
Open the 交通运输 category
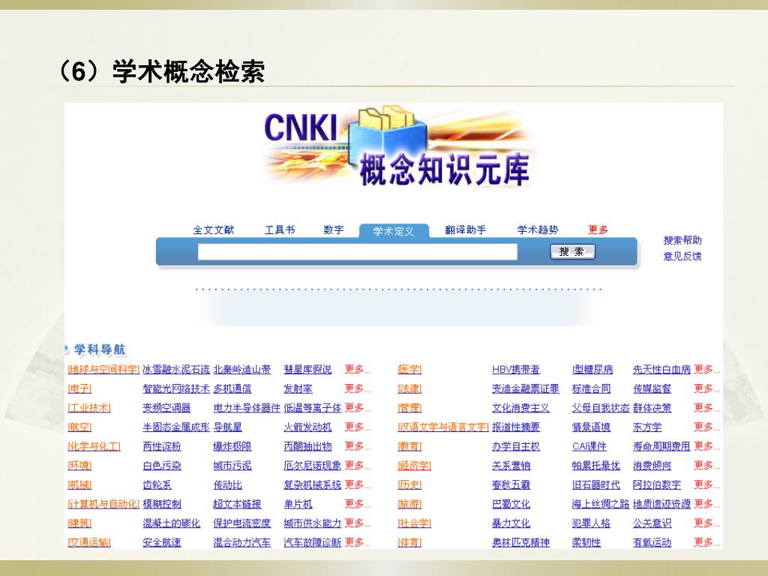tap(89, 543)
